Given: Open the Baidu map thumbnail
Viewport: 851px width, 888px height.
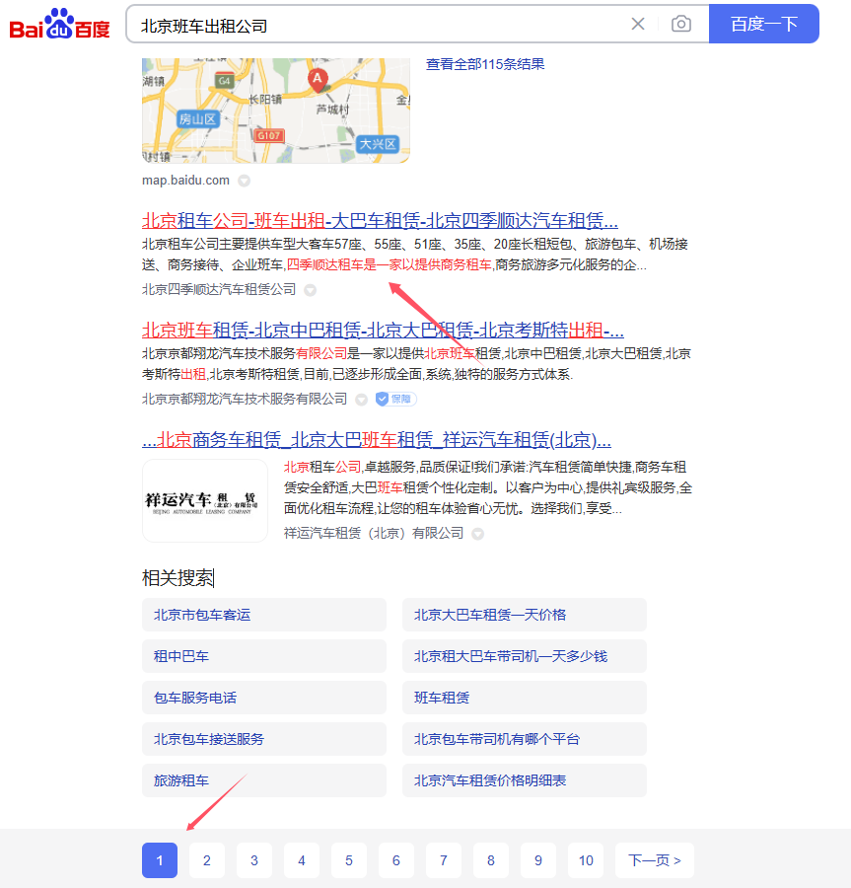Looking at the screenshot, I should pos(275,111).
